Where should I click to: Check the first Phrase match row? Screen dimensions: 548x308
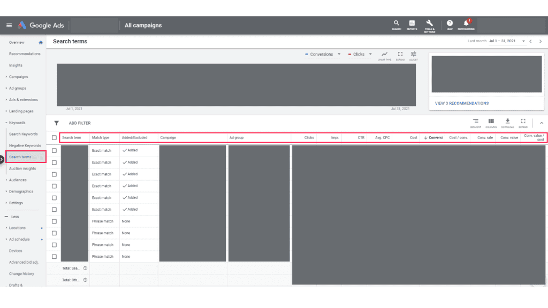point(54,221)
